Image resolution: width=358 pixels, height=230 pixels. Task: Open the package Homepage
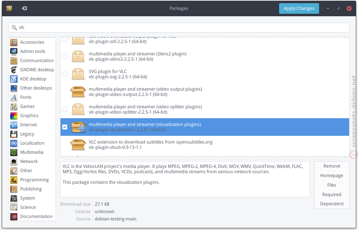331,176
